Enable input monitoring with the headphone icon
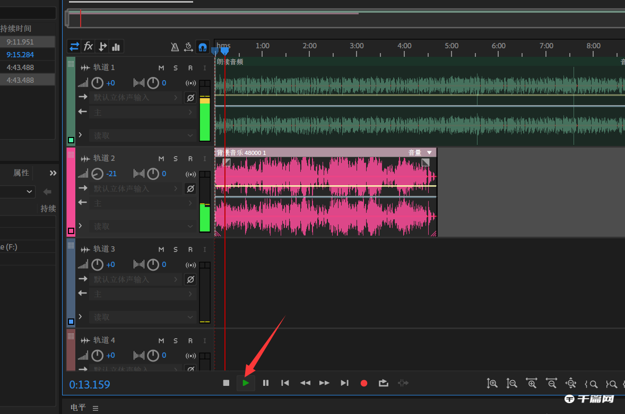This screenshot has height=414, width=625. [x=202, y=47]
